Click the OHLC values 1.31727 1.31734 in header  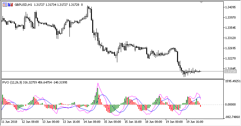point(45,5)
